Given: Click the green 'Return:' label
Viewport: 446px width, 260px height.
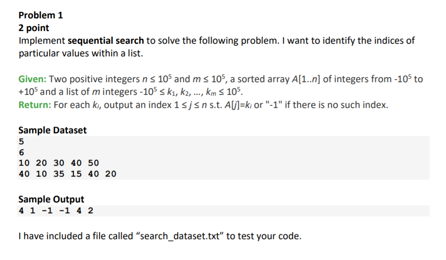Looking at the screenshot, I should [x=35, y=105].
